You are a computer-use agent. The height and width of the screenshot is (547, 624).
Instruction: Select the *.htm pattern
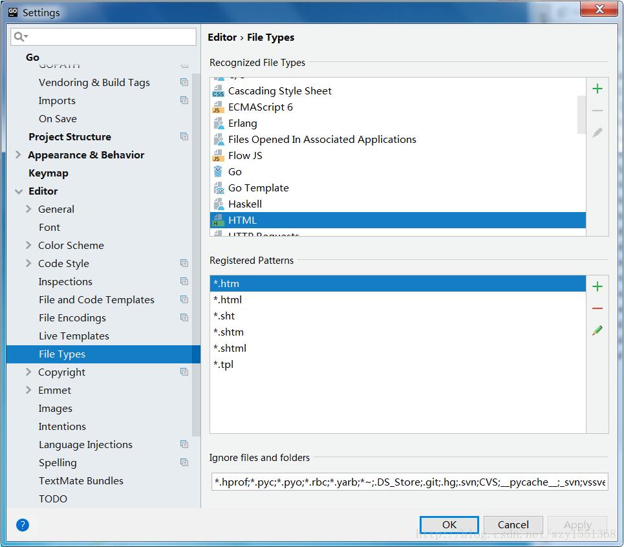398,284
